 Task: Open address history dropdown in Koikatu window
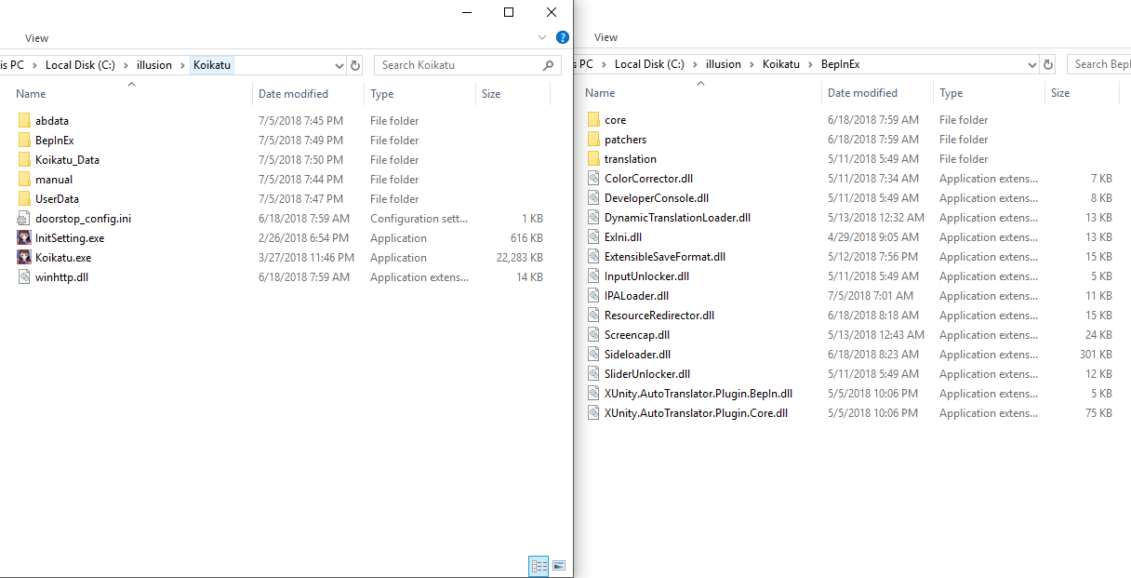click(x=339, y=65)
